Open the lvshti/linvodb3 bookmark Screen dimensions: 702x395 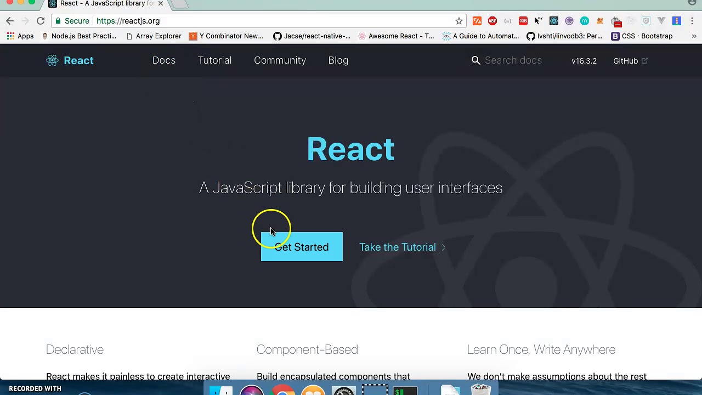click(564, 36)
